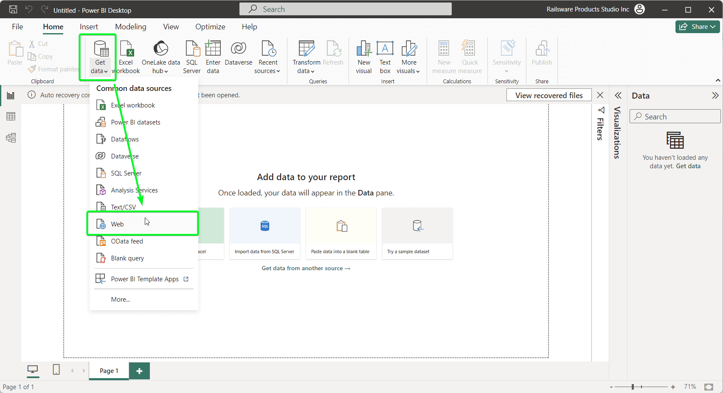The image size is (723, 393).
Task: Click Get data from another source link
Action: click(306, 269)
